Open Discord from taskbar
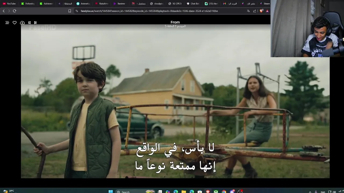This screenshot has width=344, height=193. click(x=232, y=192)
